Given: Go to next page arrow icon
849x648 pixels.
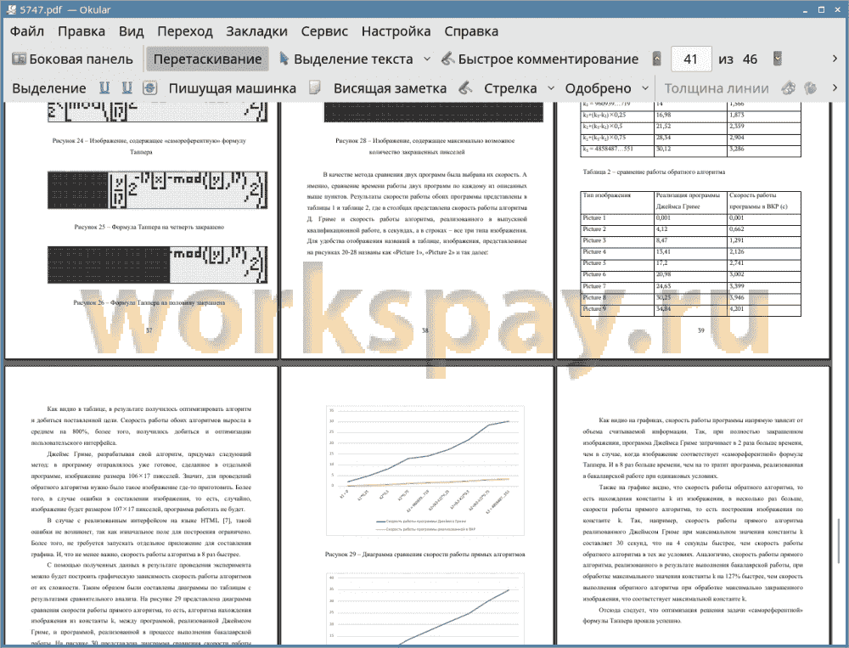Looking at the screenshot, I should point(778,59).
